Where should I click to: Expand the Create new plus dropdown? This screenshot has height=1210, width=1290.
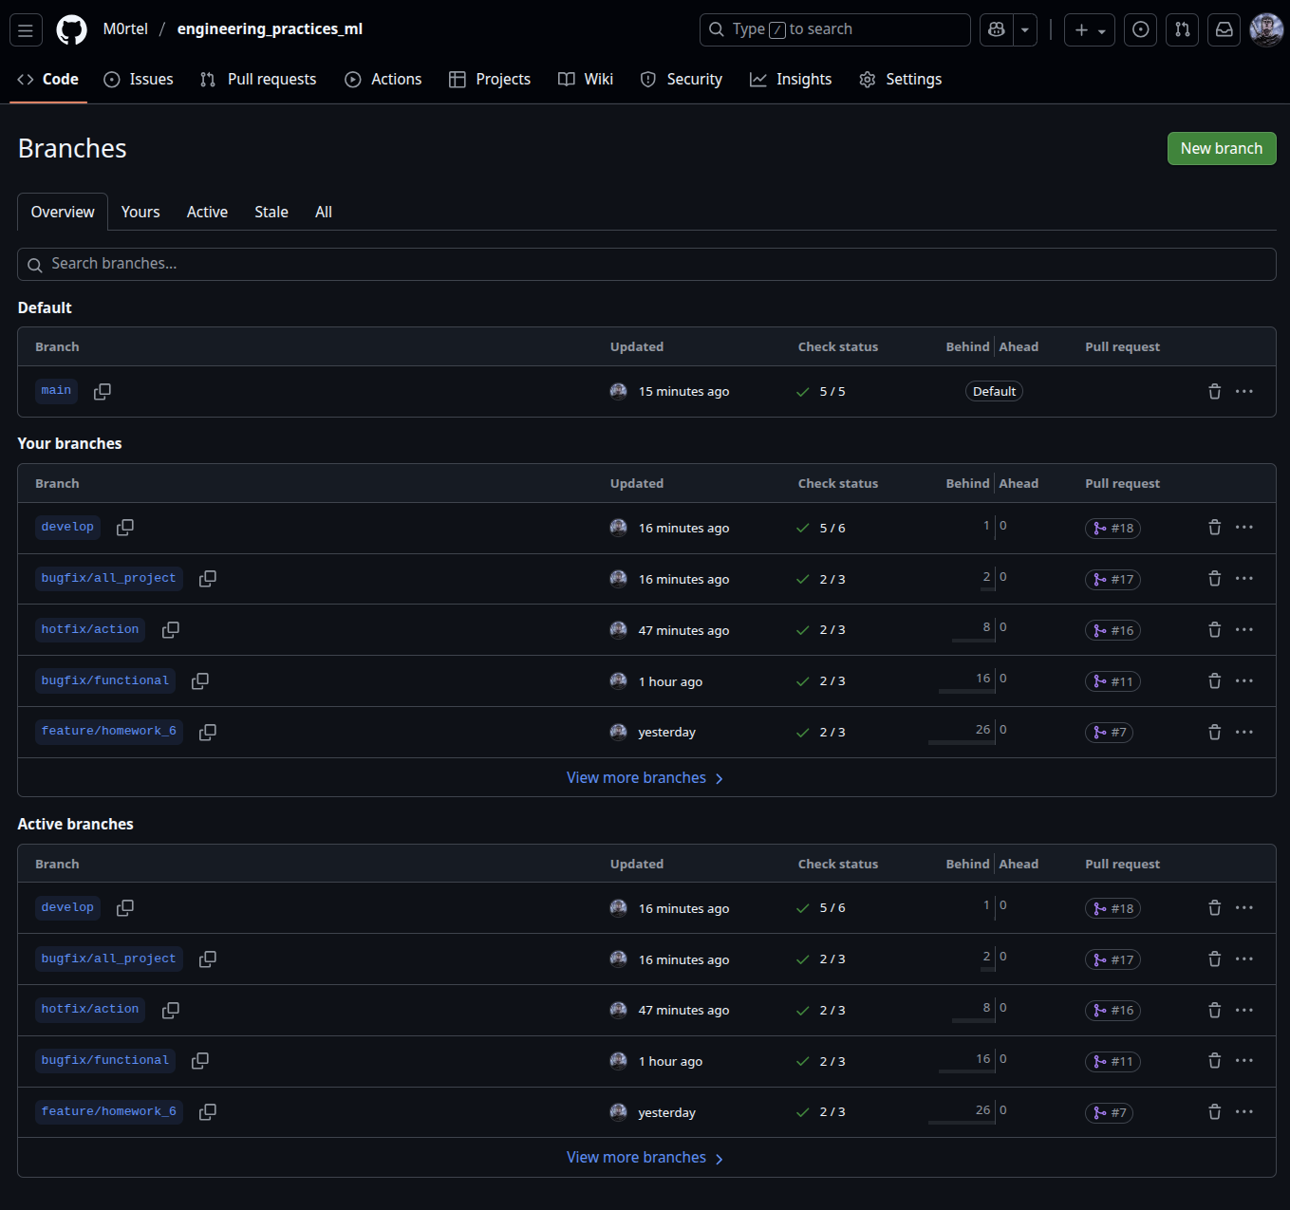pos(1089,30)
